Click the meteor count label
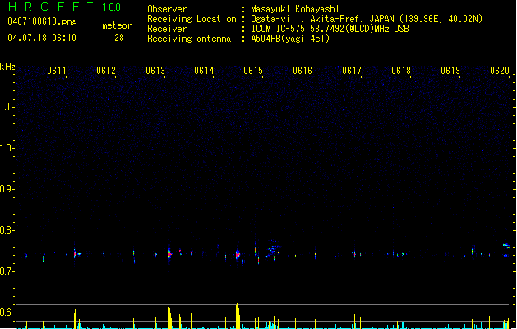 117,25
